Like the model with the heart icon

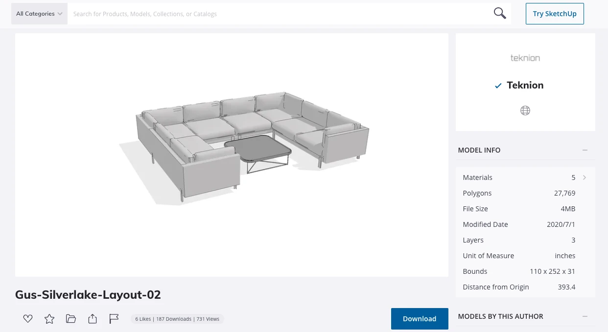[x=28, y=319]
